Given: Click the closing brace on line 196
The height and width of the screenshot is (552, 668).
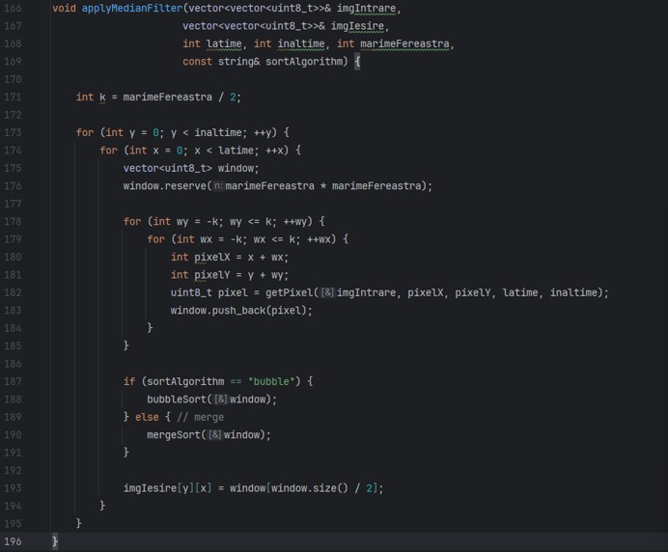Looking at the screenshot, I should (55, 541).
